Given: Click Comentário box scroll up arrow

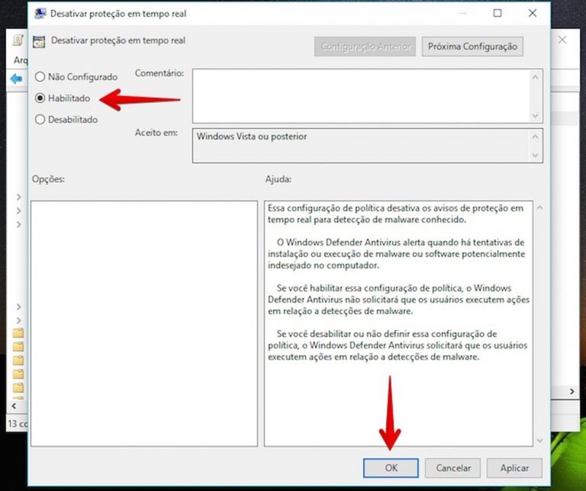Looking at the screenshot, I should [535, 77].
